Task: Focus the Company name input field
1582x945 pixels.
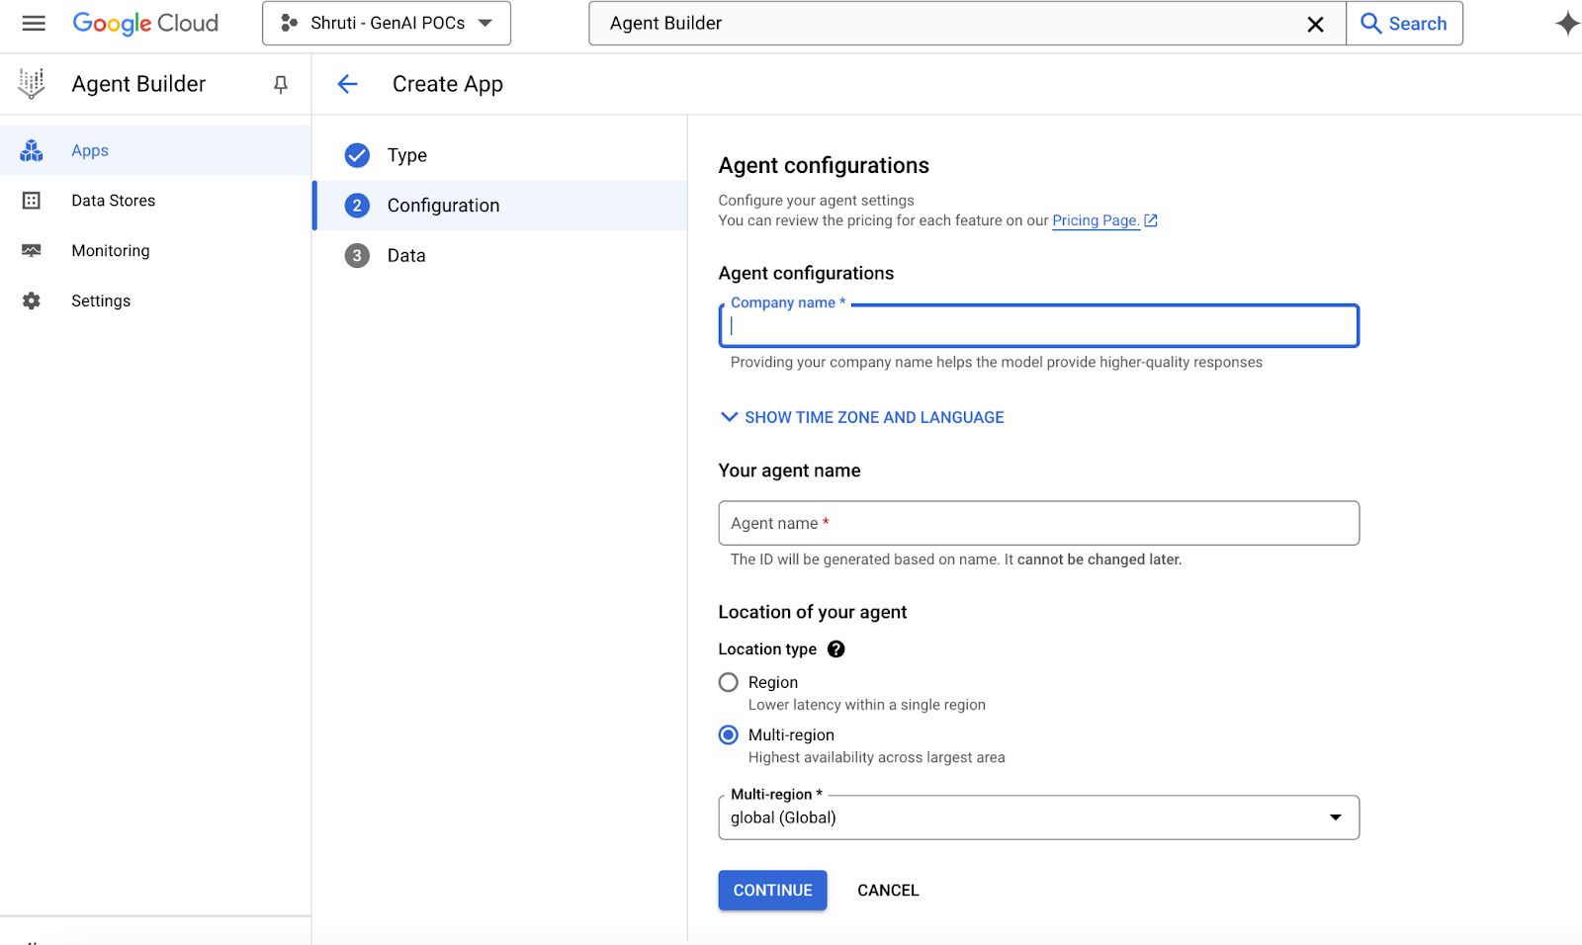Action: [x=1038, y=326]
